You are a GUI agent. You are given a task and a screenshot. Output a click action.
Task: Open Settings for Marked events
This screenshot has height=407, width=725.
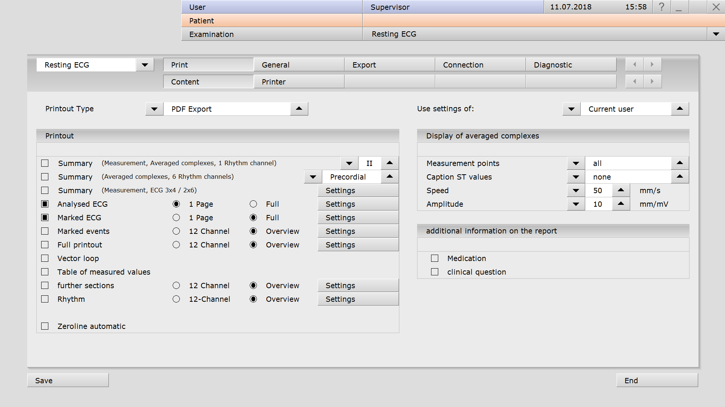(x=358, y=231)
